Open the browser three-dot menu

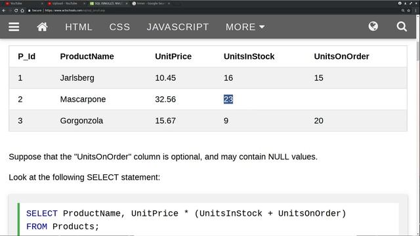click(x=415, y=10)
